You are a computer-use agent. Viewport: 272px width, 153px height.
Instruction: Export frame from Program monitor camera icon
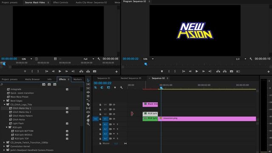[x=231, y=71]
